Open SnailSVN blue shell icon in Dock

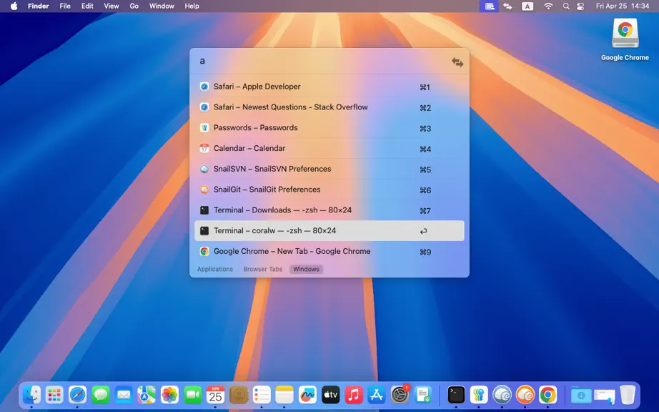point(502,395)
